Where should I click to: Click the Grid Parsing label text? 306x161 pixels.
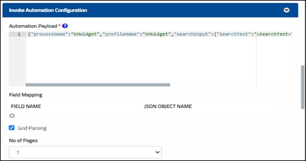pyautogui.click(x=32, y=128)
